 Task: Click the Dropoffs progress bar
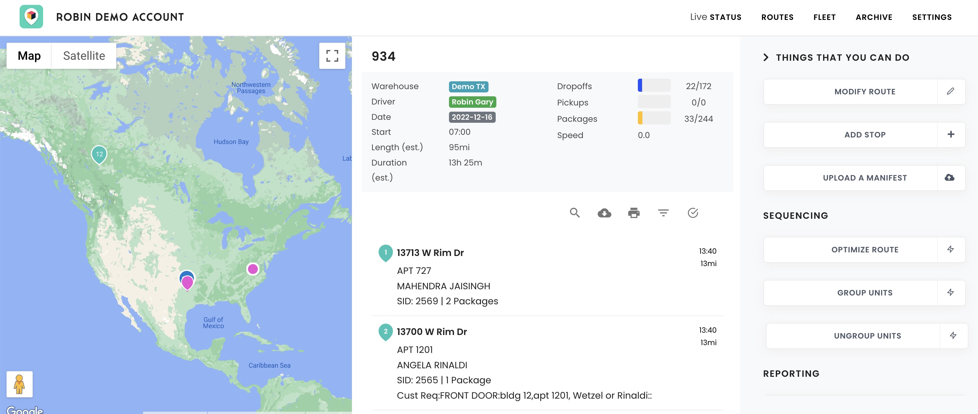click(654, 86)
